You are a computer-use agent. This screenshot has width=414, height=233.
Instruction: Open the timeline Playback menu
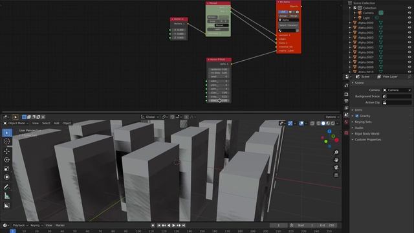tap(20, 225)
